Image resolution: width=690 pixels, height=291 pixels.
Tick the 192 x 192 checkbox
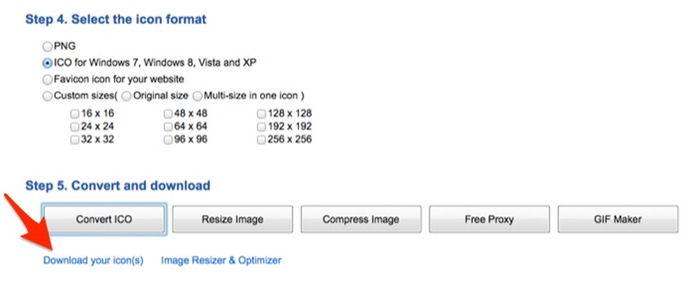pyautogui.click(x=262, y=127)
